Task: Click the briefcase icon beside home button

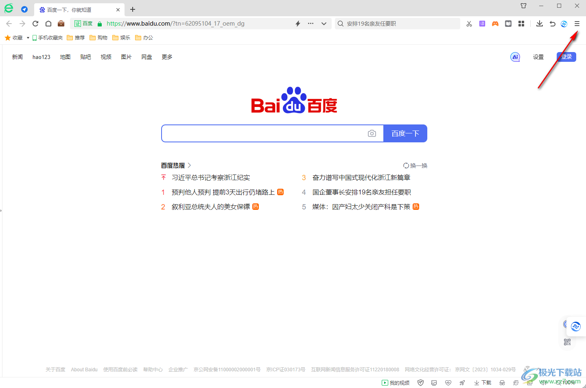Action: pos(61,24)
